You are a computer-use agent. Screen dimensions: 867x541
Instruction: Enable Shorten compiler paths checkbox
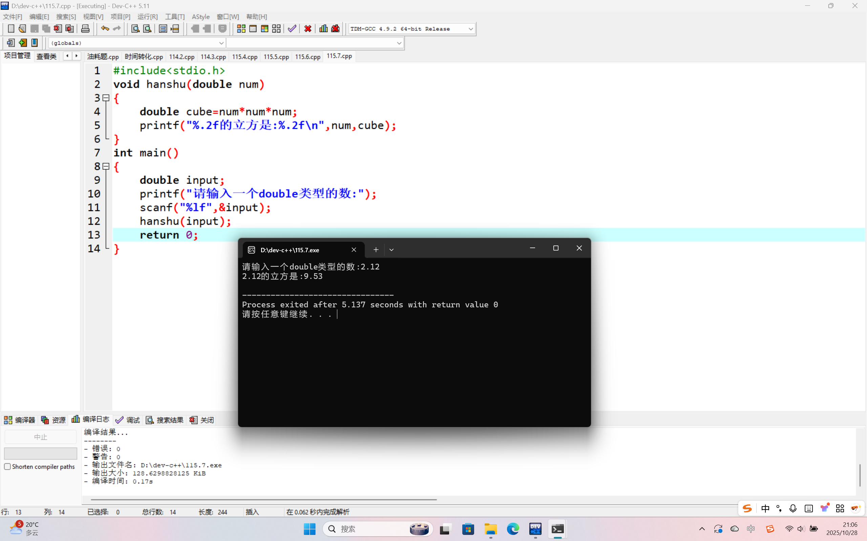coord(7,467)
